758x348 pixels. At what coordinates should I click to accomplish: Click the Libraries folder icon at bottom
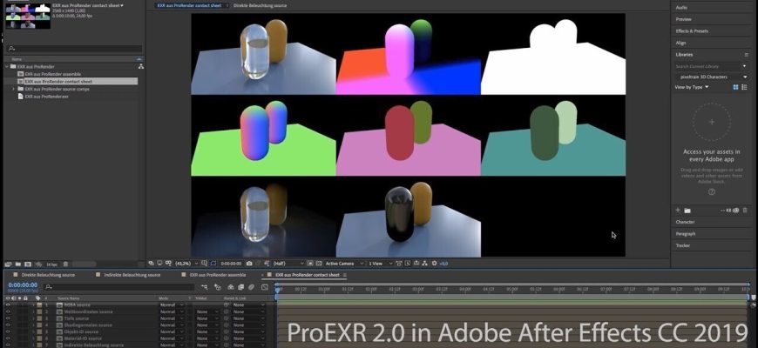coord(687,211)
